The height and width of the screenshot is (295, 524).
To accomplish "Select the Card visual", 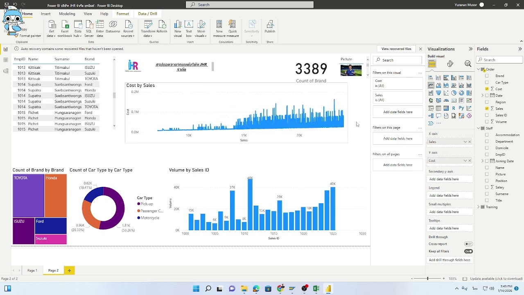I will click(x=454, y=100).
